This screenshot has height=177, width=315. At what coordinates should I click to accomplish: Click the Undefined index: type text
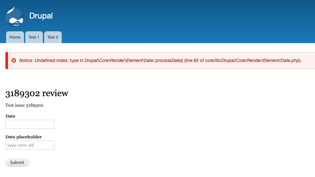click(x=57, y=60)
